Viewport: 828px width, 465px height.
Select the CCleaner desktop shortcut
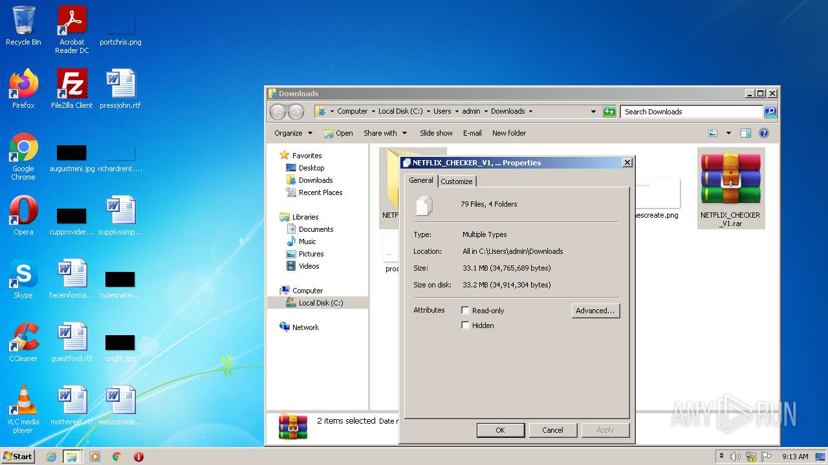coord(23,342)
